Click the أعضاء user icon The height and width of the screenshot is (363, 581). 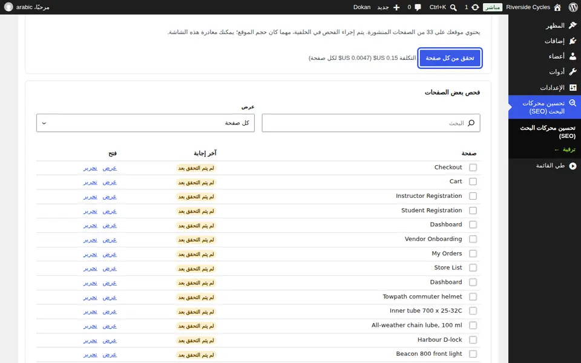click(x=573, y=56)
